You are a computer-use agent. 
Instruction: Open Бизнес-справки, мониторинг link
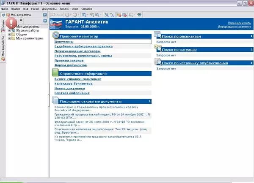click(78, 79)
